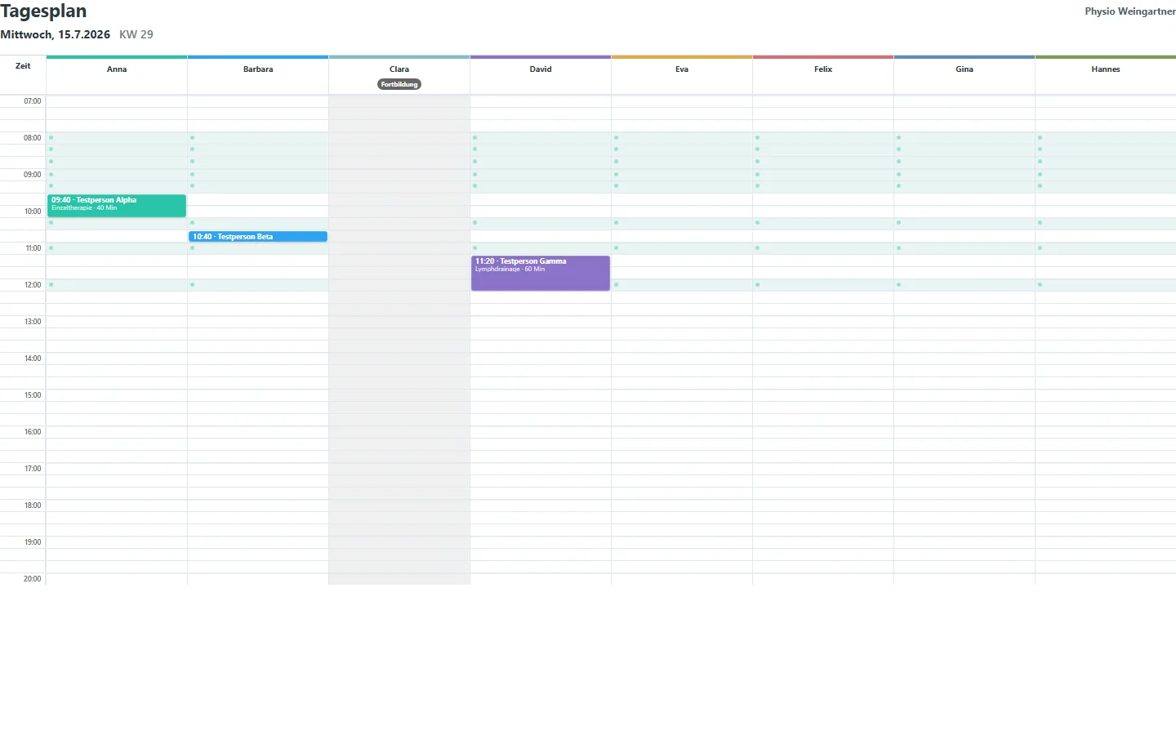Click the 09:00 time label

coord(33,175)
